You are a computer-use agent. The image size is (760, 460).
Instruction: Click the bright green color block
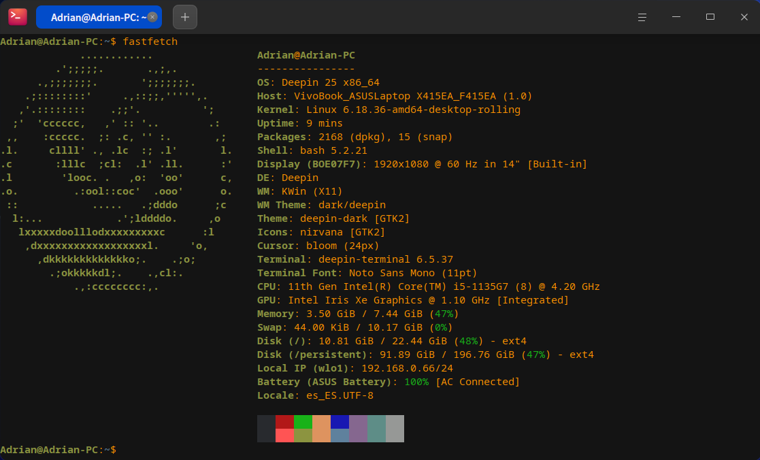[x=303, y=422]
